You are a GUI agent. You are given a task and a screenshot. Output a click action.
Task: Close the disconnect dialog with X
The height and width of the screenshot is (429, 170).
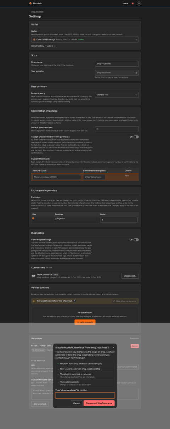click(x=113, y=347)
